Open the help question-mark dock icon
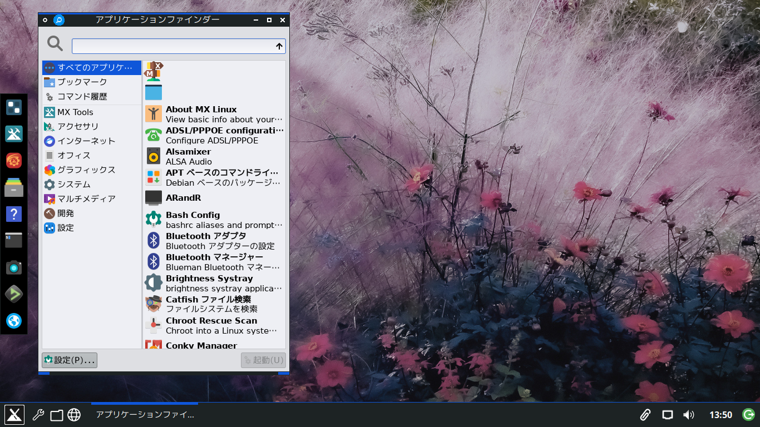The width and height of the screenshot is (760, 427). (x=14, y=213)
